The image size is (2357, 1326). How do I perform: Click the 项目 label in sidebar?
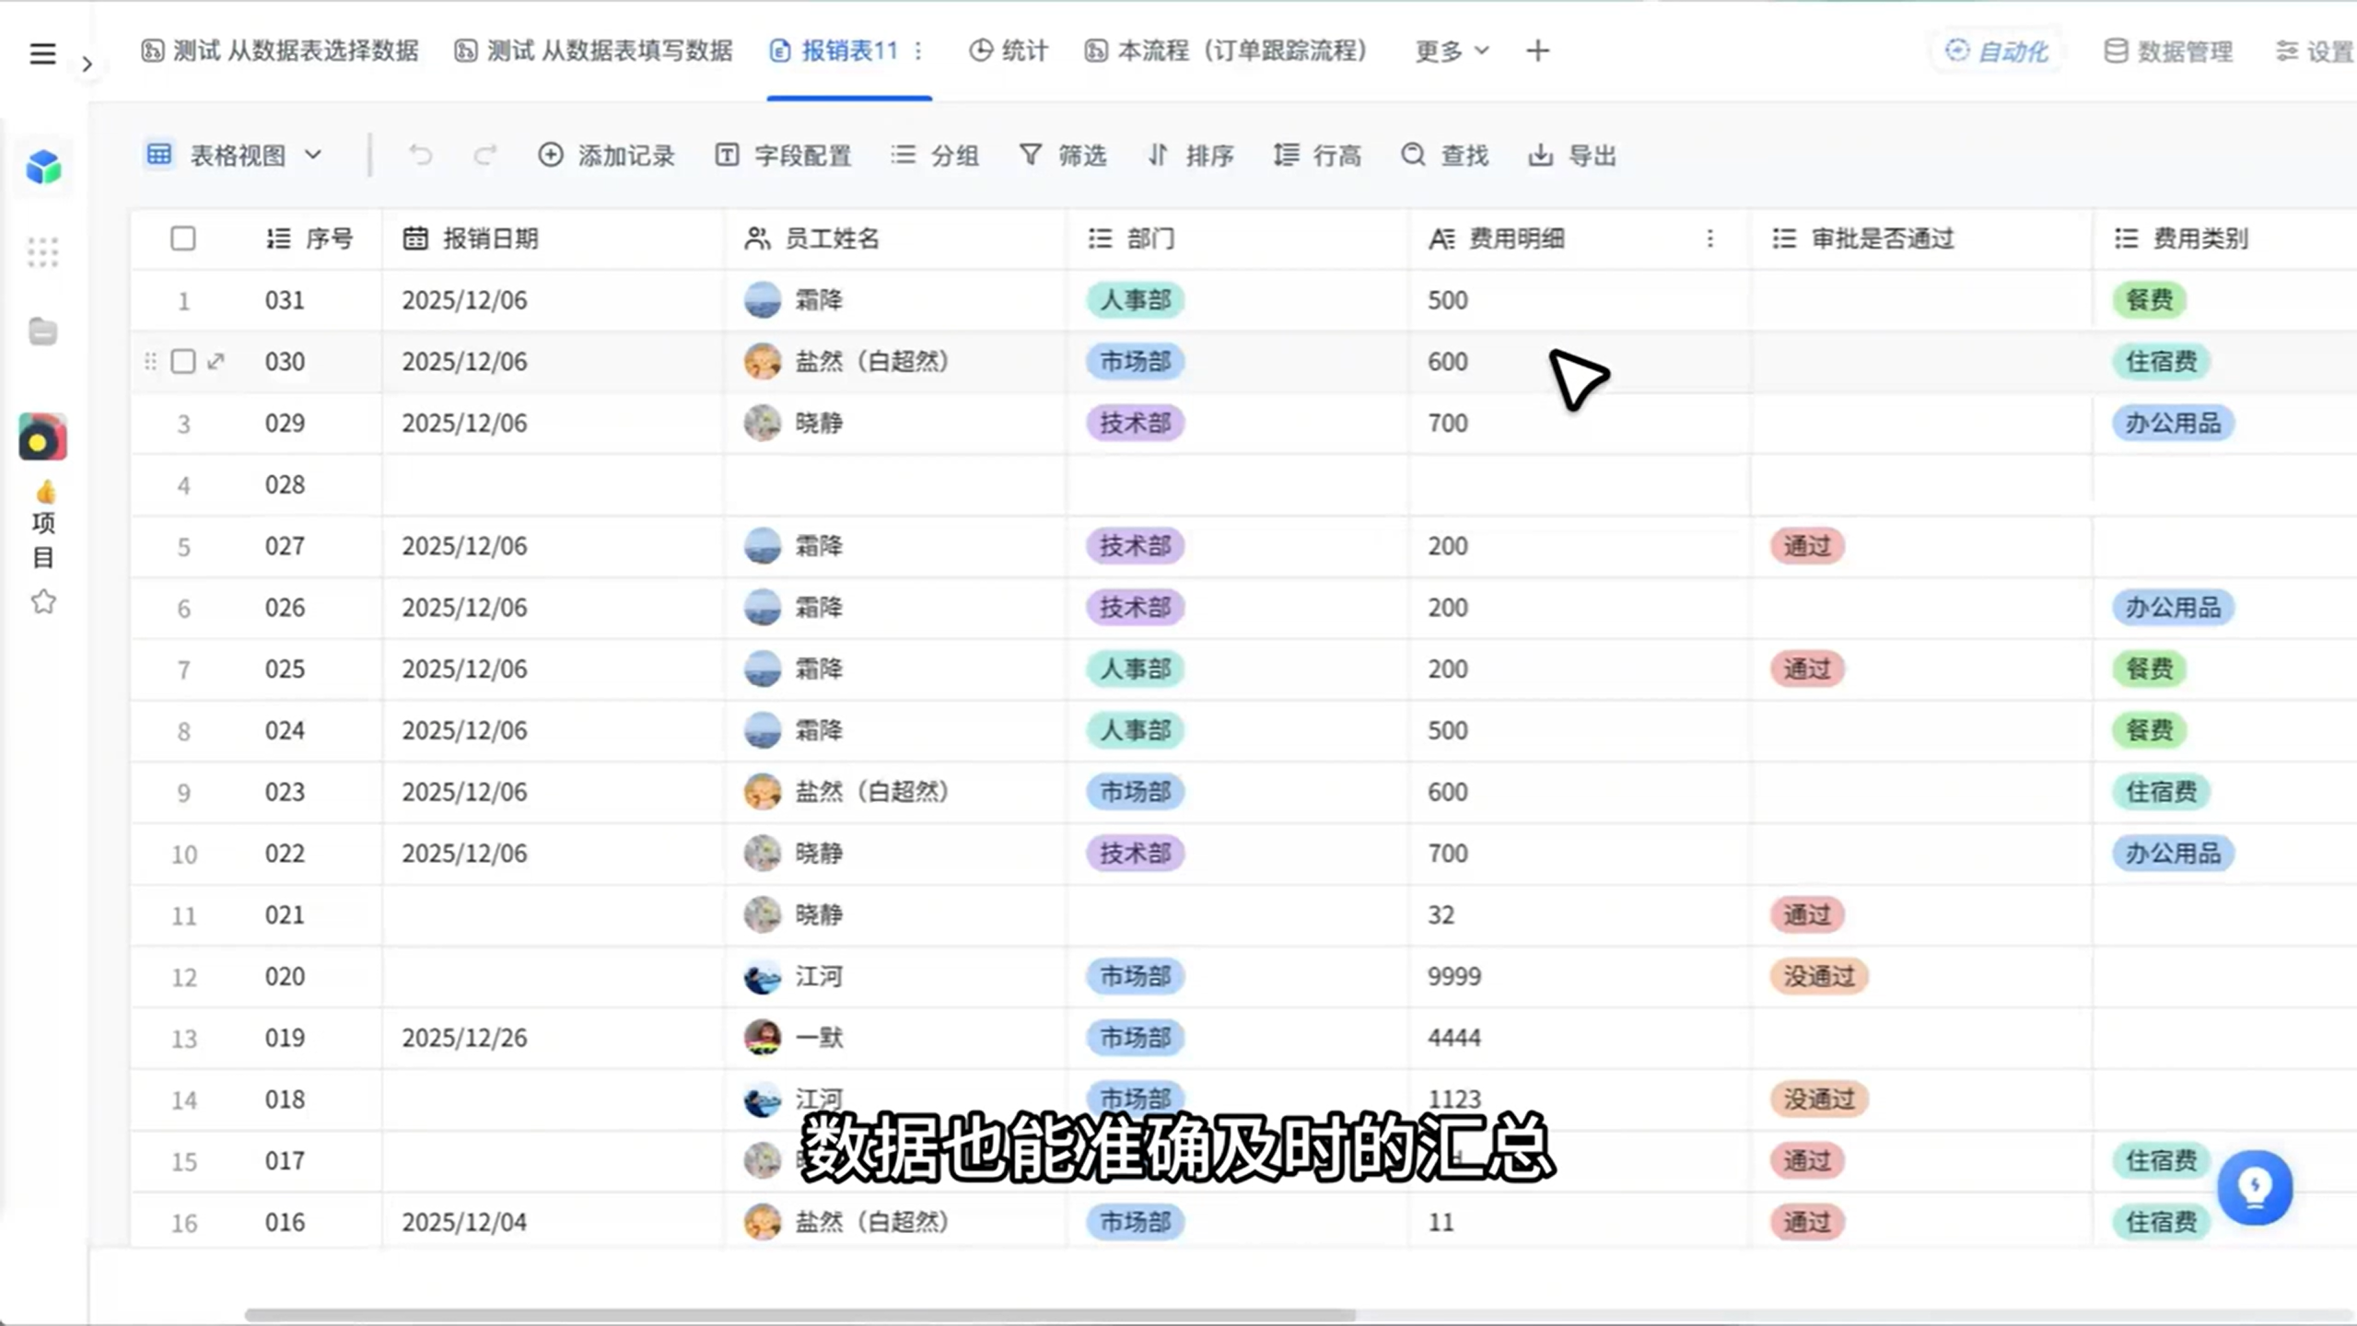pyautogui.click(x=43, y=541)
